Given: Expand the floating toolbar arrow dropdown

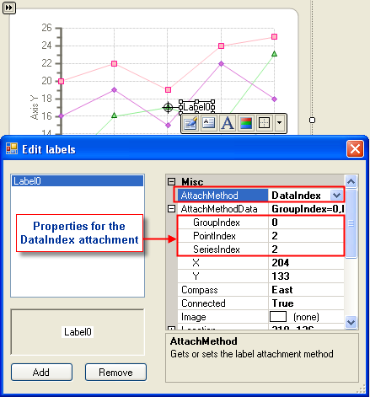Looking at the screenshot, I should [280, 123].
